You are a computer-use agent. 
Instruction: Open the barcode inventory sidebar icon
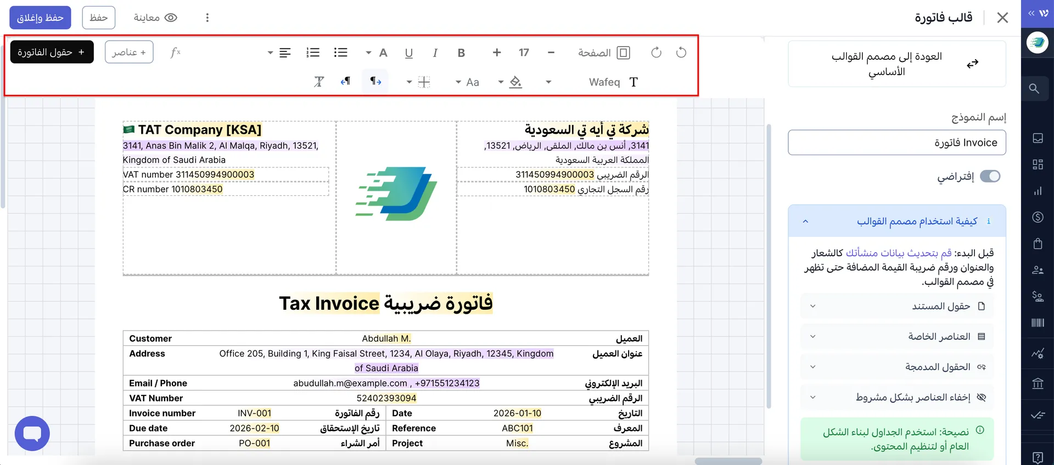point(1038,322)
